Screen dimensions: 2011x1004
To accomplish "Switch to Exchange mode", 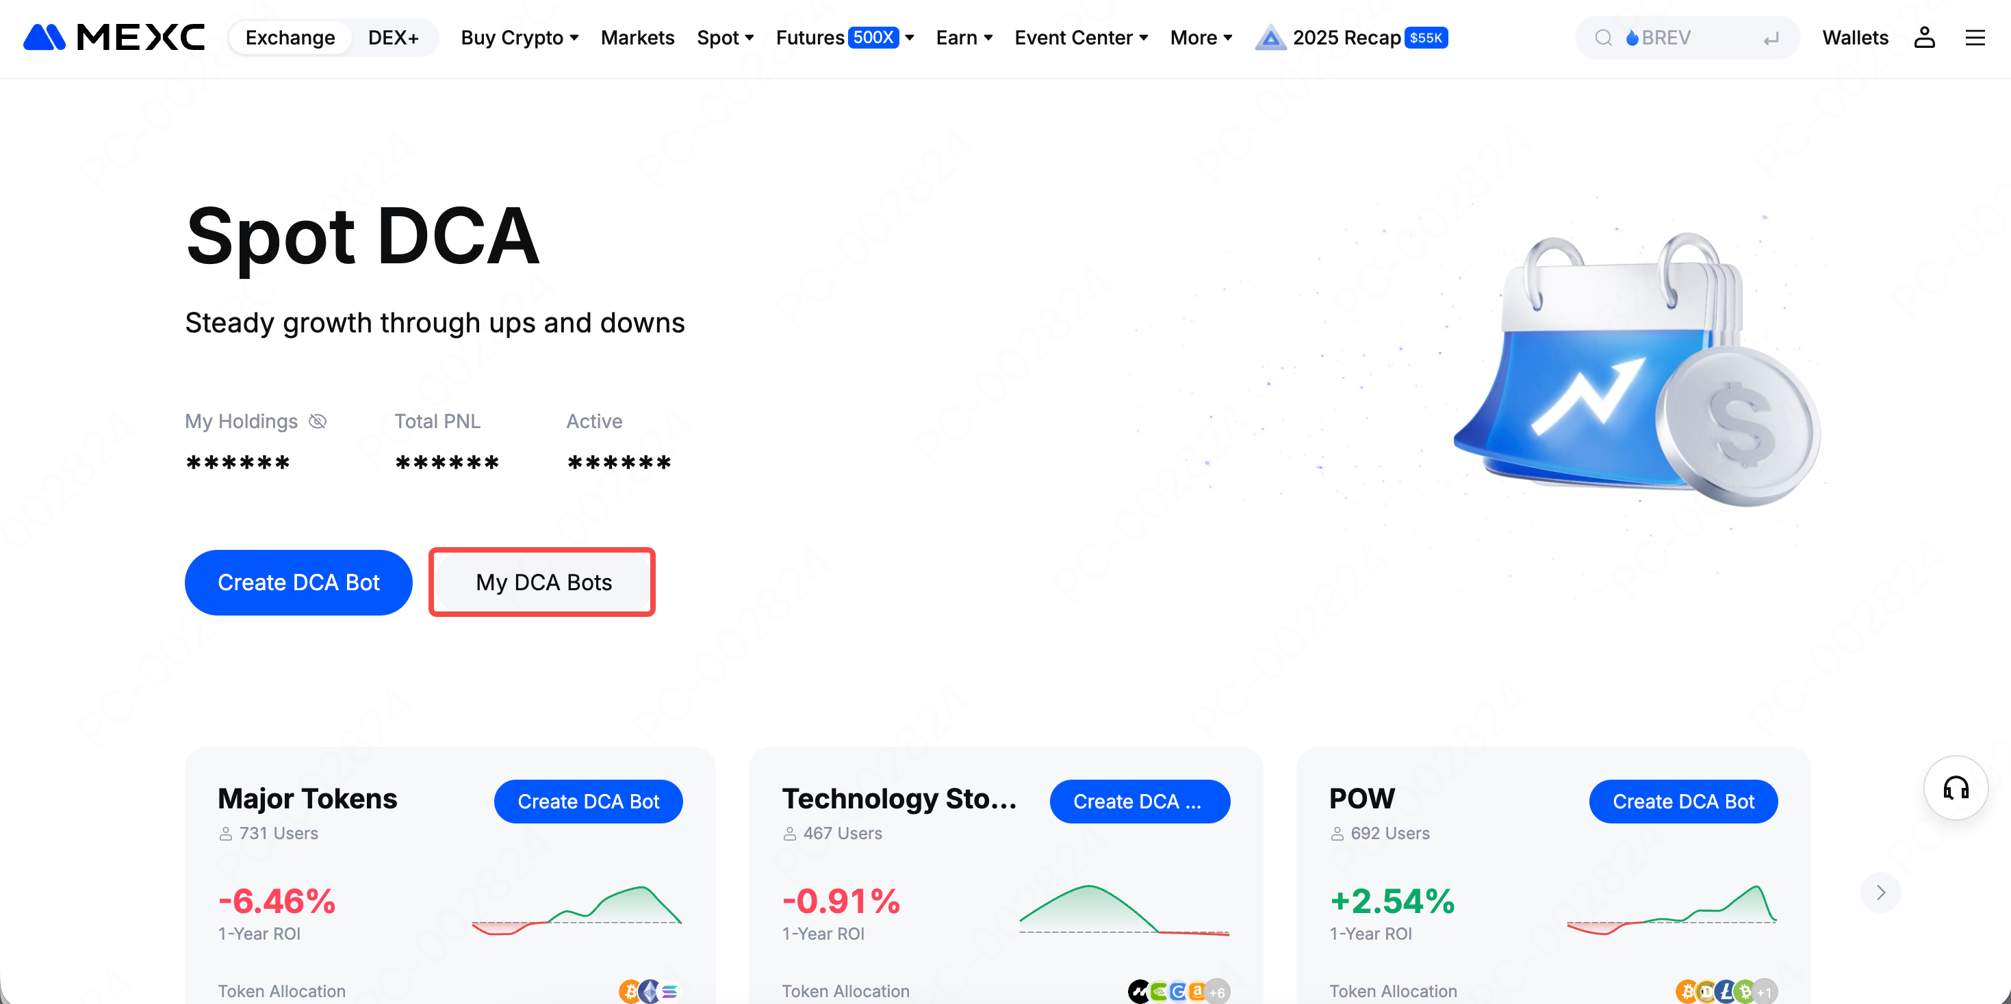I will (290, 38).
